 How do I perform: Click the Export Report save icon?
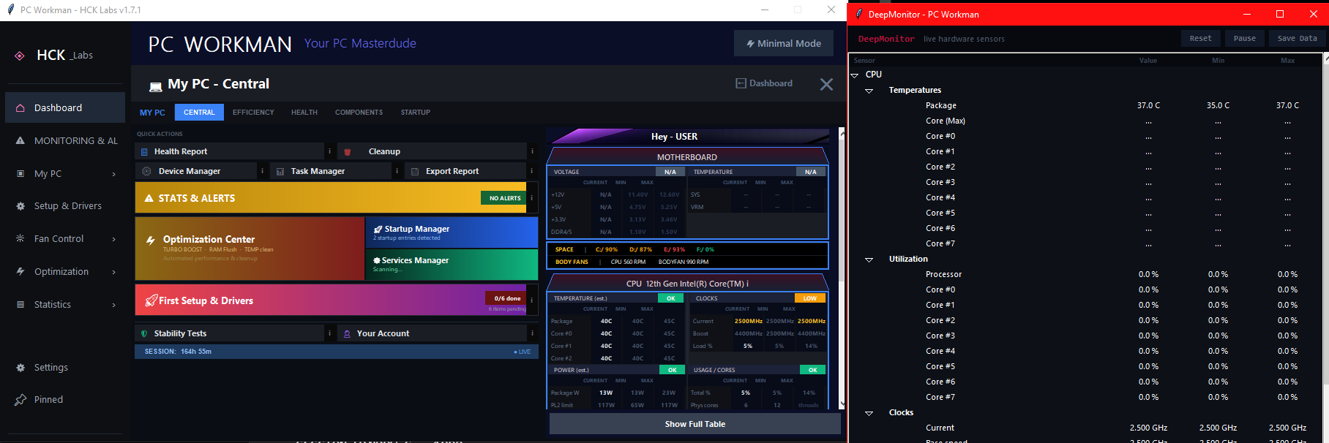tap(415, 171)
